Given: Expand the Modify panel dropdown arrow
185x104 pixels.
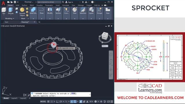Looking at the screenshot, I should pyautogui.click(x=50, y=18).
